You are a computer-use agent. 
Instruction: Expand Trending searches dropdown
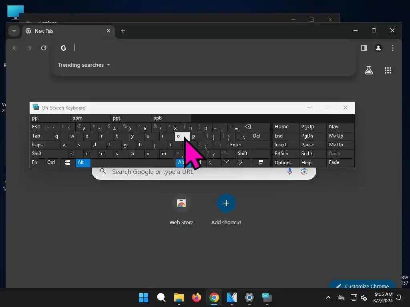coord(84,65)
